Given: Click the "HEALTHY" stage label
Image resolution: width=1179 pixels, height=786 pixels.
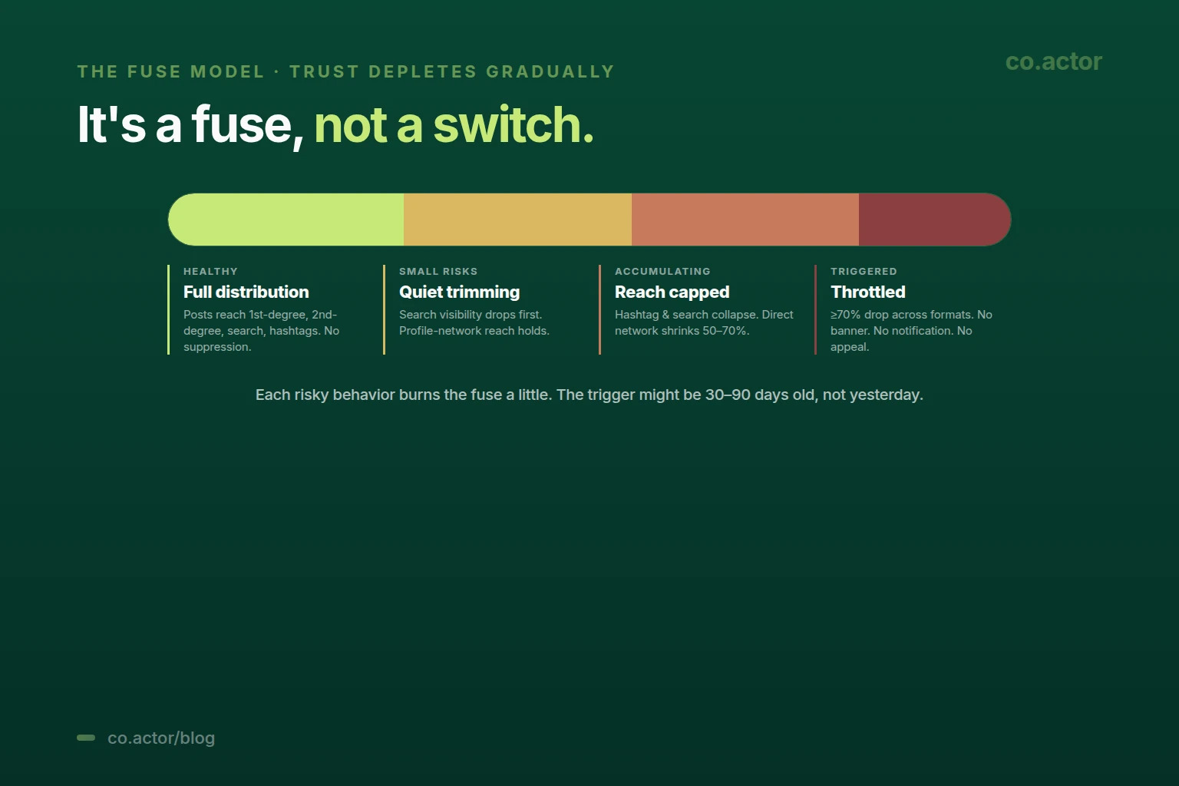Looking at the screenshot, I should pyautogui.click(x=210, y=271).
